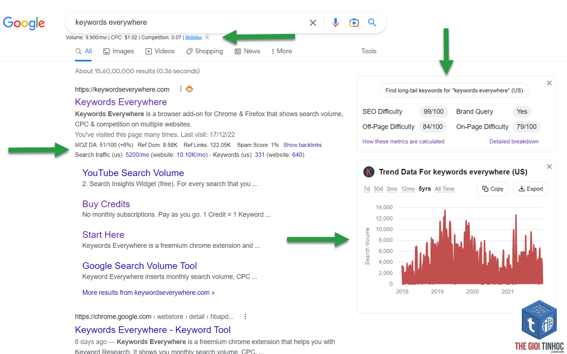Open search by image camera icon
The image size is (567, 354).
pyautogui.click(x=354, y=23)
